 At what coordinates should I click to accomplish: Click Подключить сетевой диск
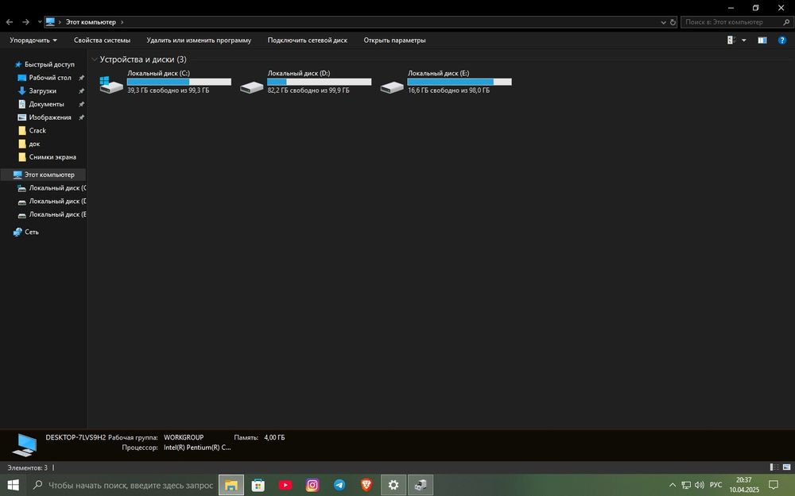point(307,40)
